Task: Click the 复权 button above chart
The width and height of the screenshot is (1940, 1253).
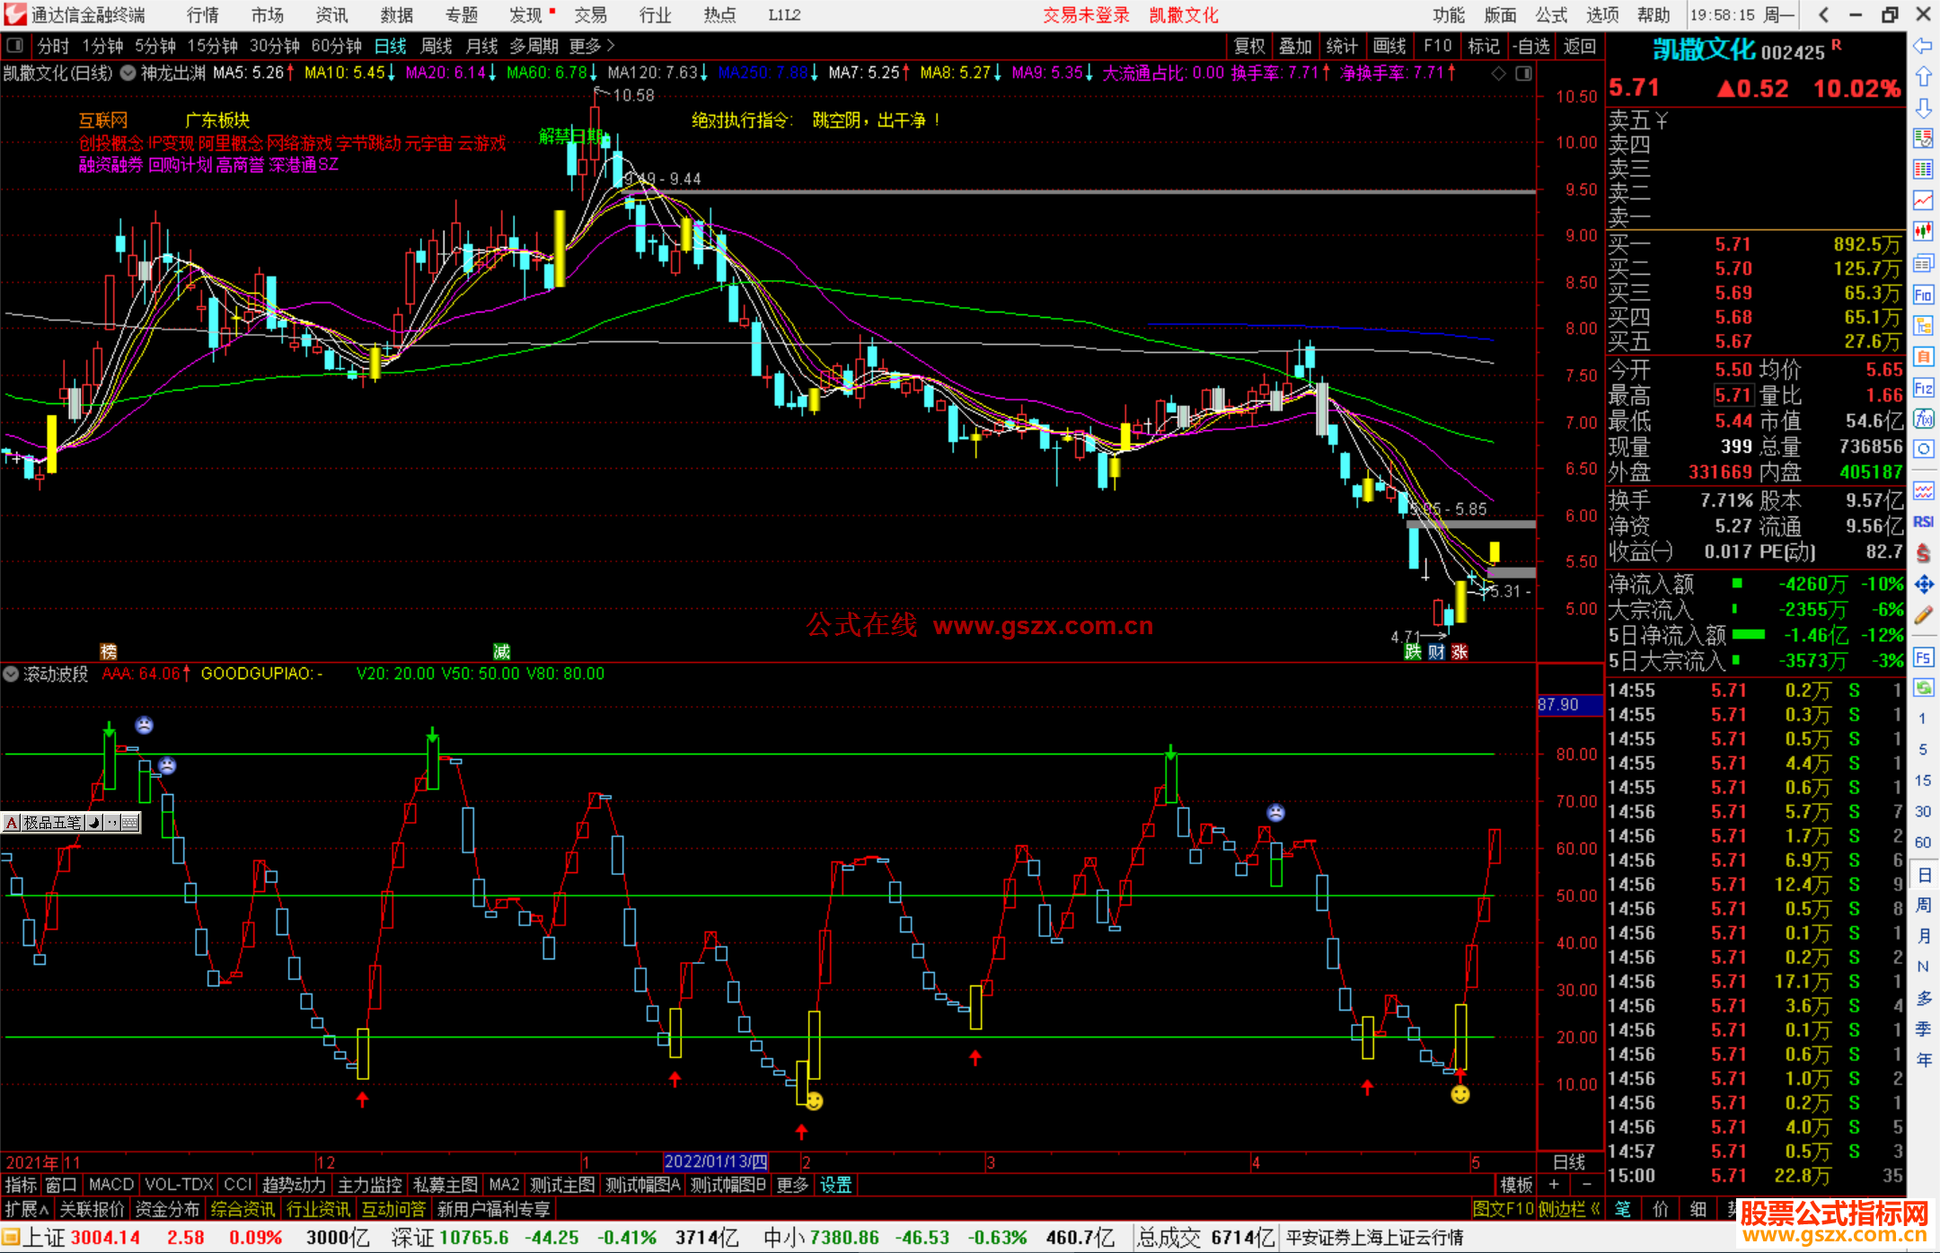Action: pos(1249,46)
